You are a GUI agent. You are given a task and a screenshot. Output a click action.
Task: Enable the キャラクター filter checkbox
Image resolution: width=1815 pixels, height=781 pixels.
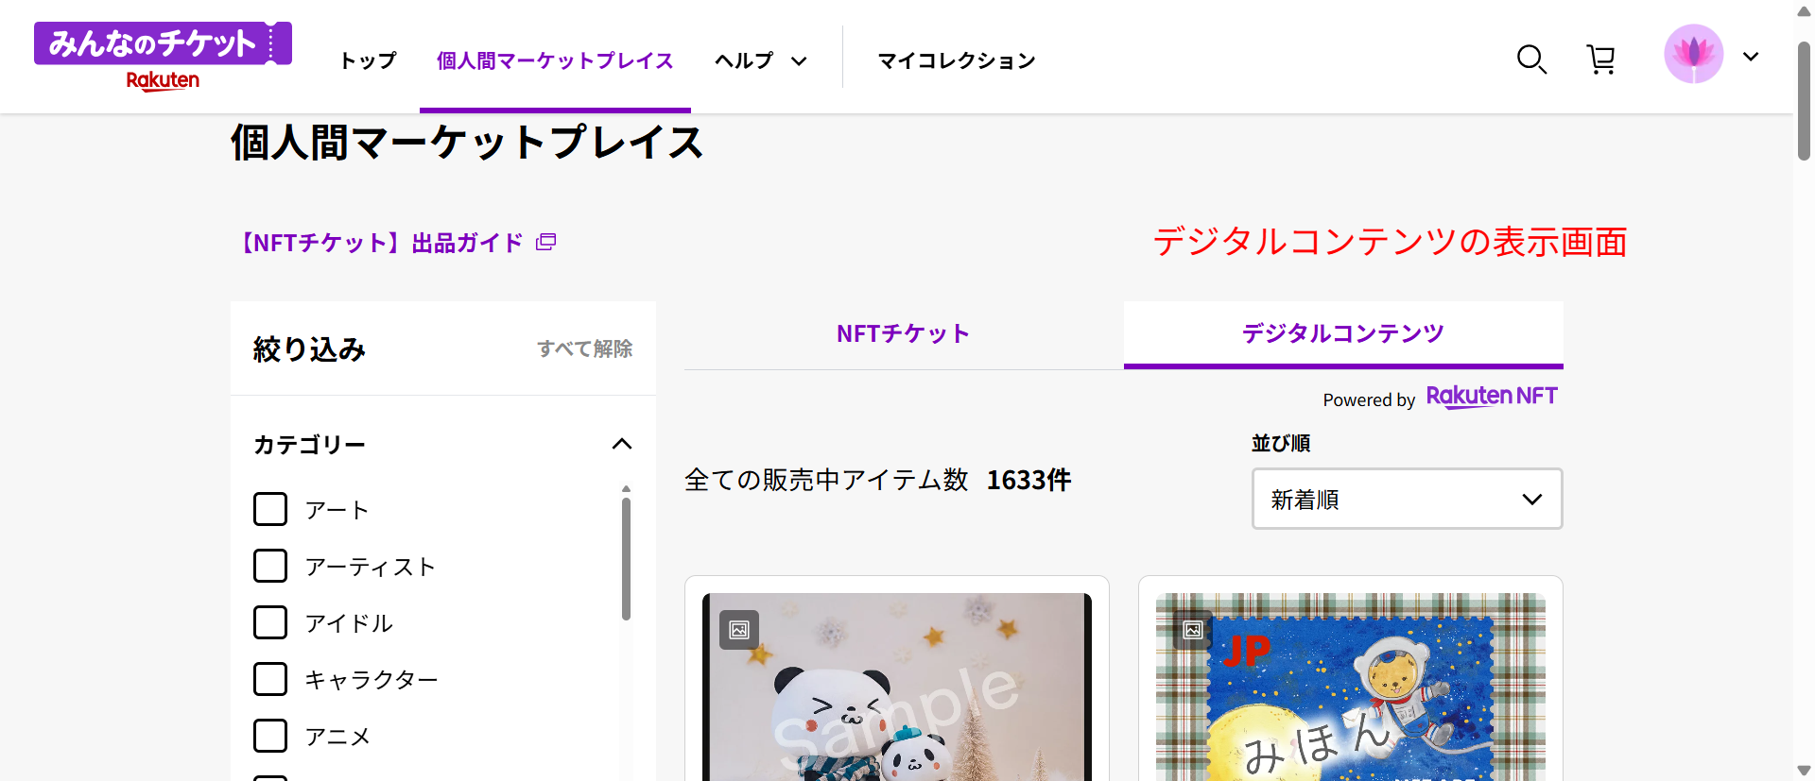click(270, 679)
